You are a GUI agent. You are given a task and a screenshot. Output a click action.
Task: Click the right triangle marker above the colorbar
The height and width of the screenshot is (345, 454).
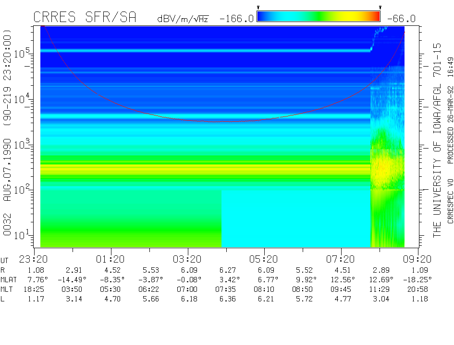380,8
